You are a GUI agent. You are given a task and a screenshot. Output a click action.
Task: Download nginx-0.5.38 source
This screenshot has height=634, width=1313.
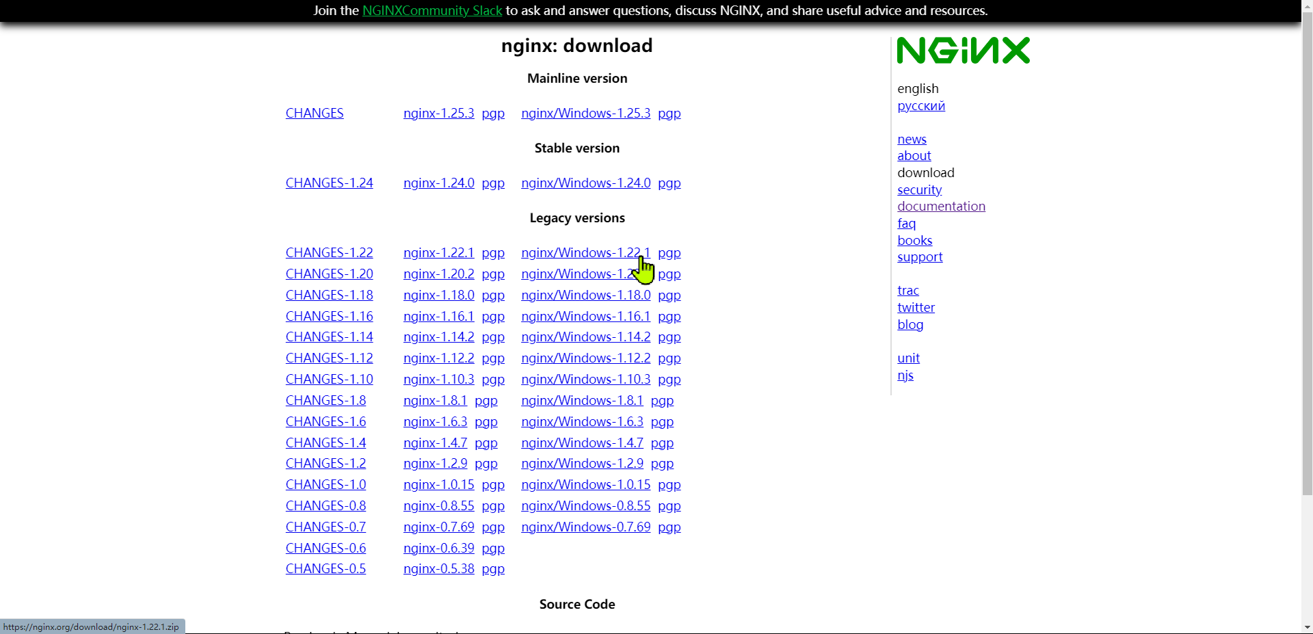click(x=439, y=569)
